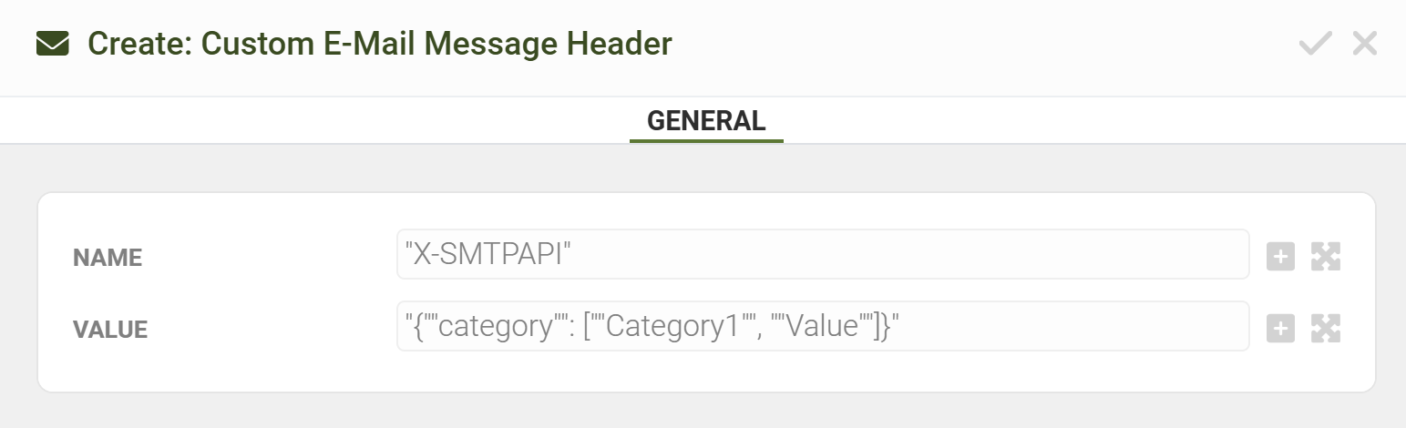The width and height of the screenshot is (1406, 428).
Task: Place cursor in the category JSON text
Action: (652, 326)
